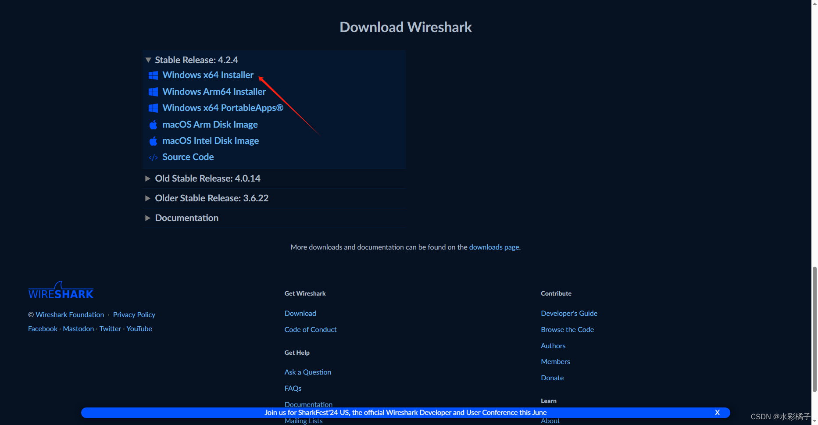The width and height of the screenshot is (818, 425).
Task: Click the SharkFest'24 conference banner text
Action: coord(405,413)
